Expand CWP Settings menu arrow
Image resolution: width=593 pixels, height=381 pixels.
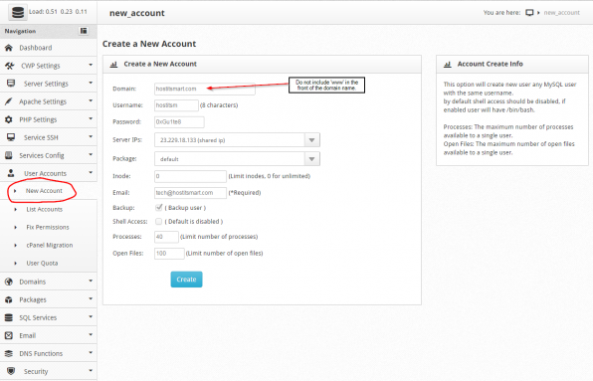(91, 65)
